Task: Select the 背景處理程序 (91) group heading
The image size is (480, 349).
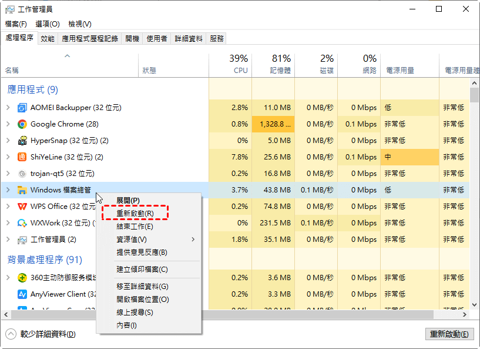Action: click(x=45, y=260)
